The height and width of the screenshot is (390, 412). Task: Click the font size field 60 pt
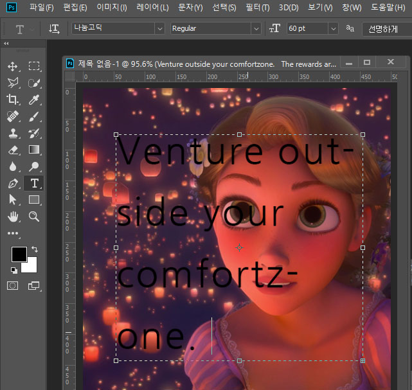pos(307,29)
